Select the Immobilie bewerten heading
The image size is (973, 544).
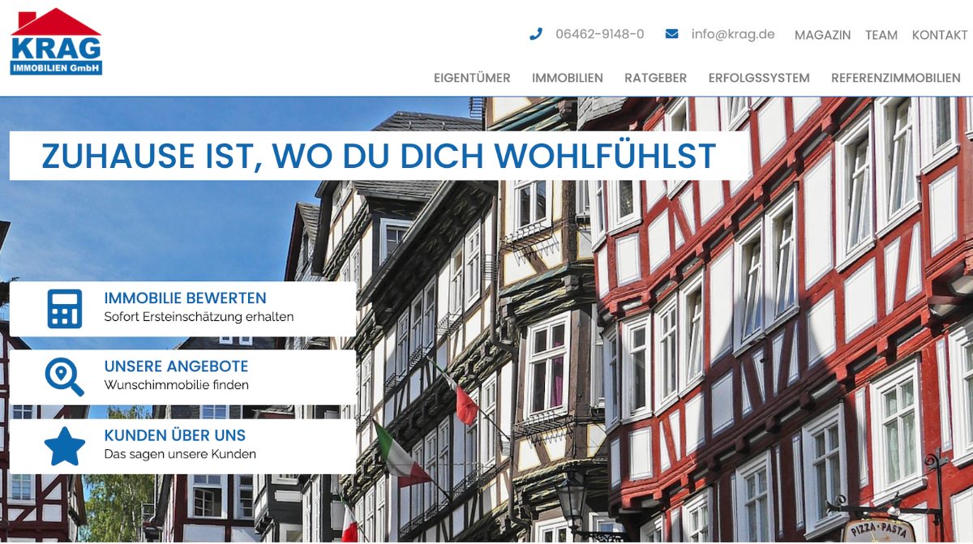pos(185,298)
